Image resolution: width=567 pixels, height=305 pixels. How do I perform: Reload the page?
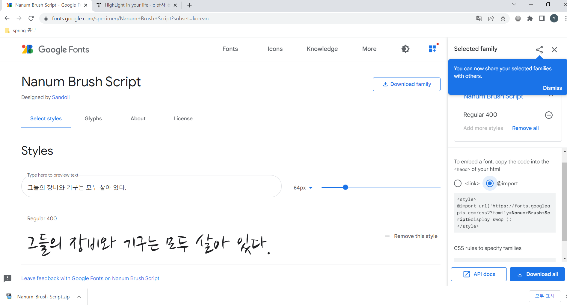(x=31, y=19)
